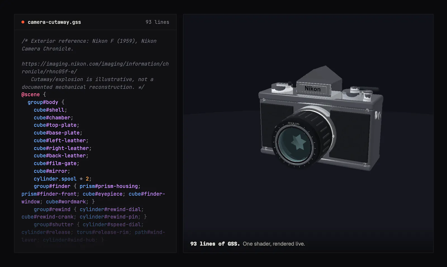This screenshot has width=447, height=267.
Task: Select the 'group#body {' code line
Action: (46, 102)
